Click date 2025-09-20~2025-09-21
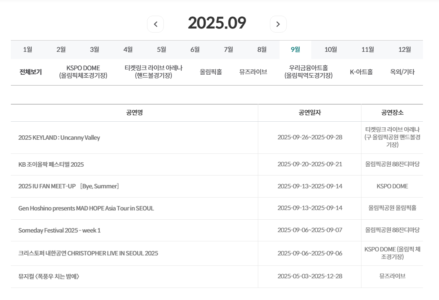This screenshot has height=300, width=439. (310, 164)
